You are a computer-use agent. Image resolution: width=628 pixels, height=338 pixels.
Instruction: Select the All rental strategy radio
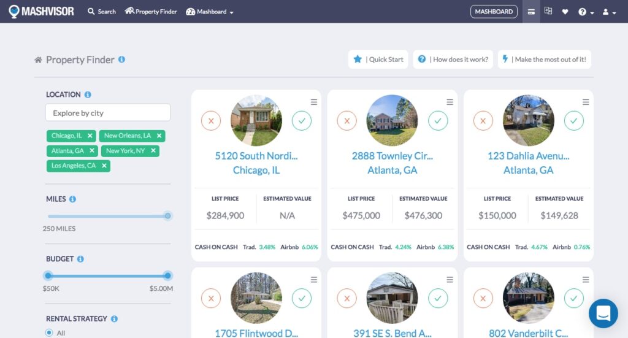[x=49, y=333]
